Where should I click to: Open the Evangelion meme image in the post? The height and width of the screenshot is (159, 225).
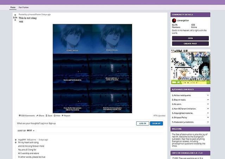pos(92,68)
